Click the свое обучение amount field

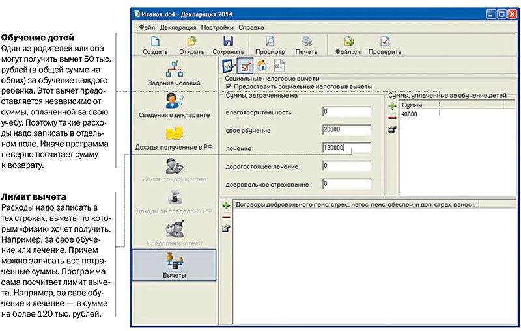pos(346,129)
